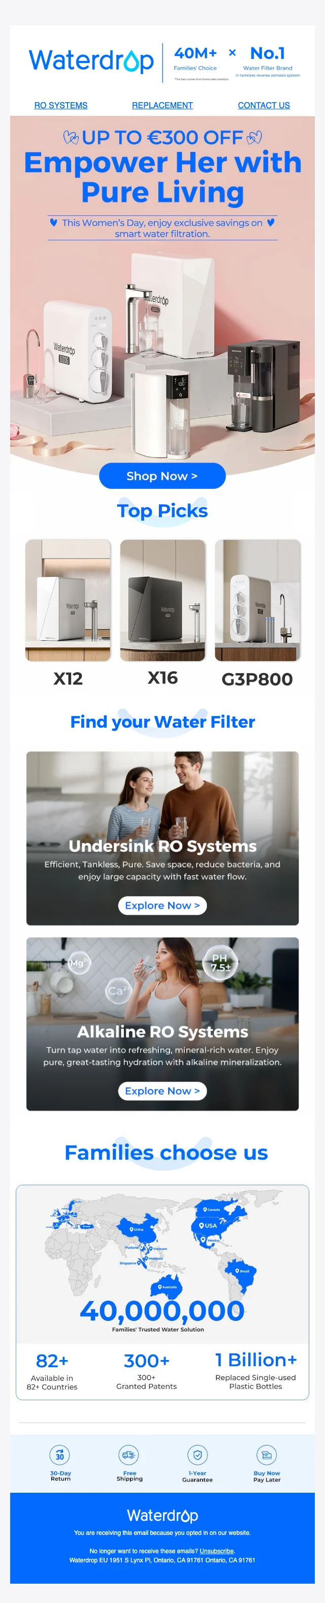
Task: Click the 30-Day Return icon
Action: click(x=59, y=1455)
